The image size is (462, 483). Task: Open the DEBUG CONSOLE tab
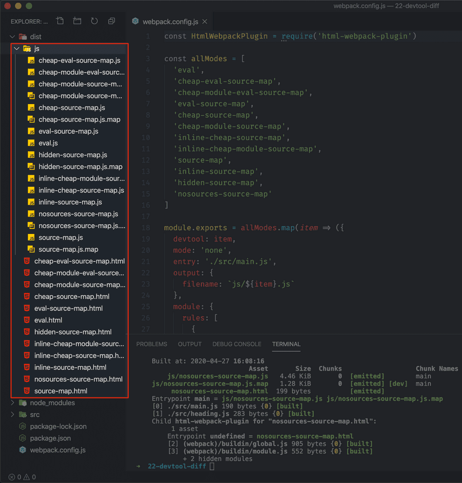point(237,344)
